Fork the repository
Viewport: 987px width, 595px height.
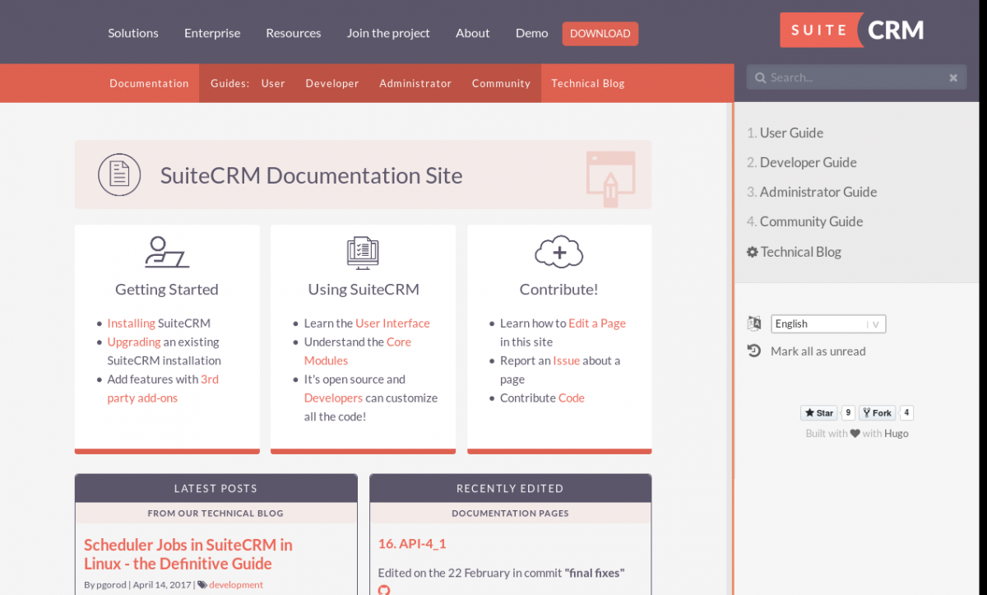click(x=877, y=412)
